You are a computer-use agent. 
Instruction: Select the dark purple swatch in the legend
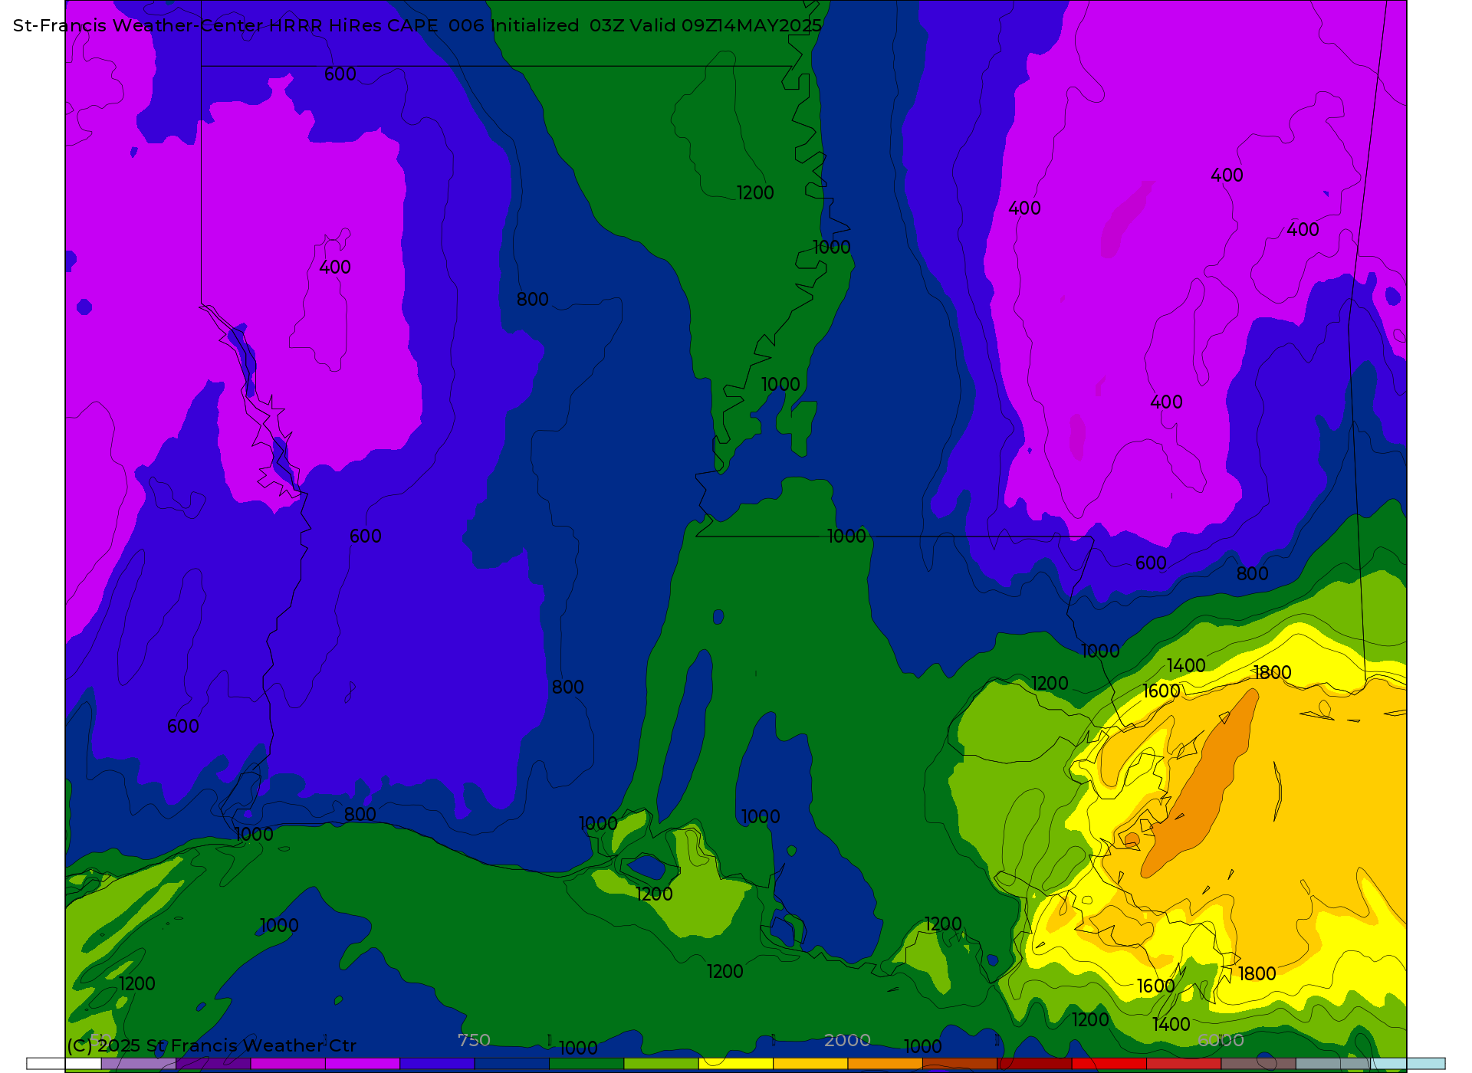[213, 1064]
